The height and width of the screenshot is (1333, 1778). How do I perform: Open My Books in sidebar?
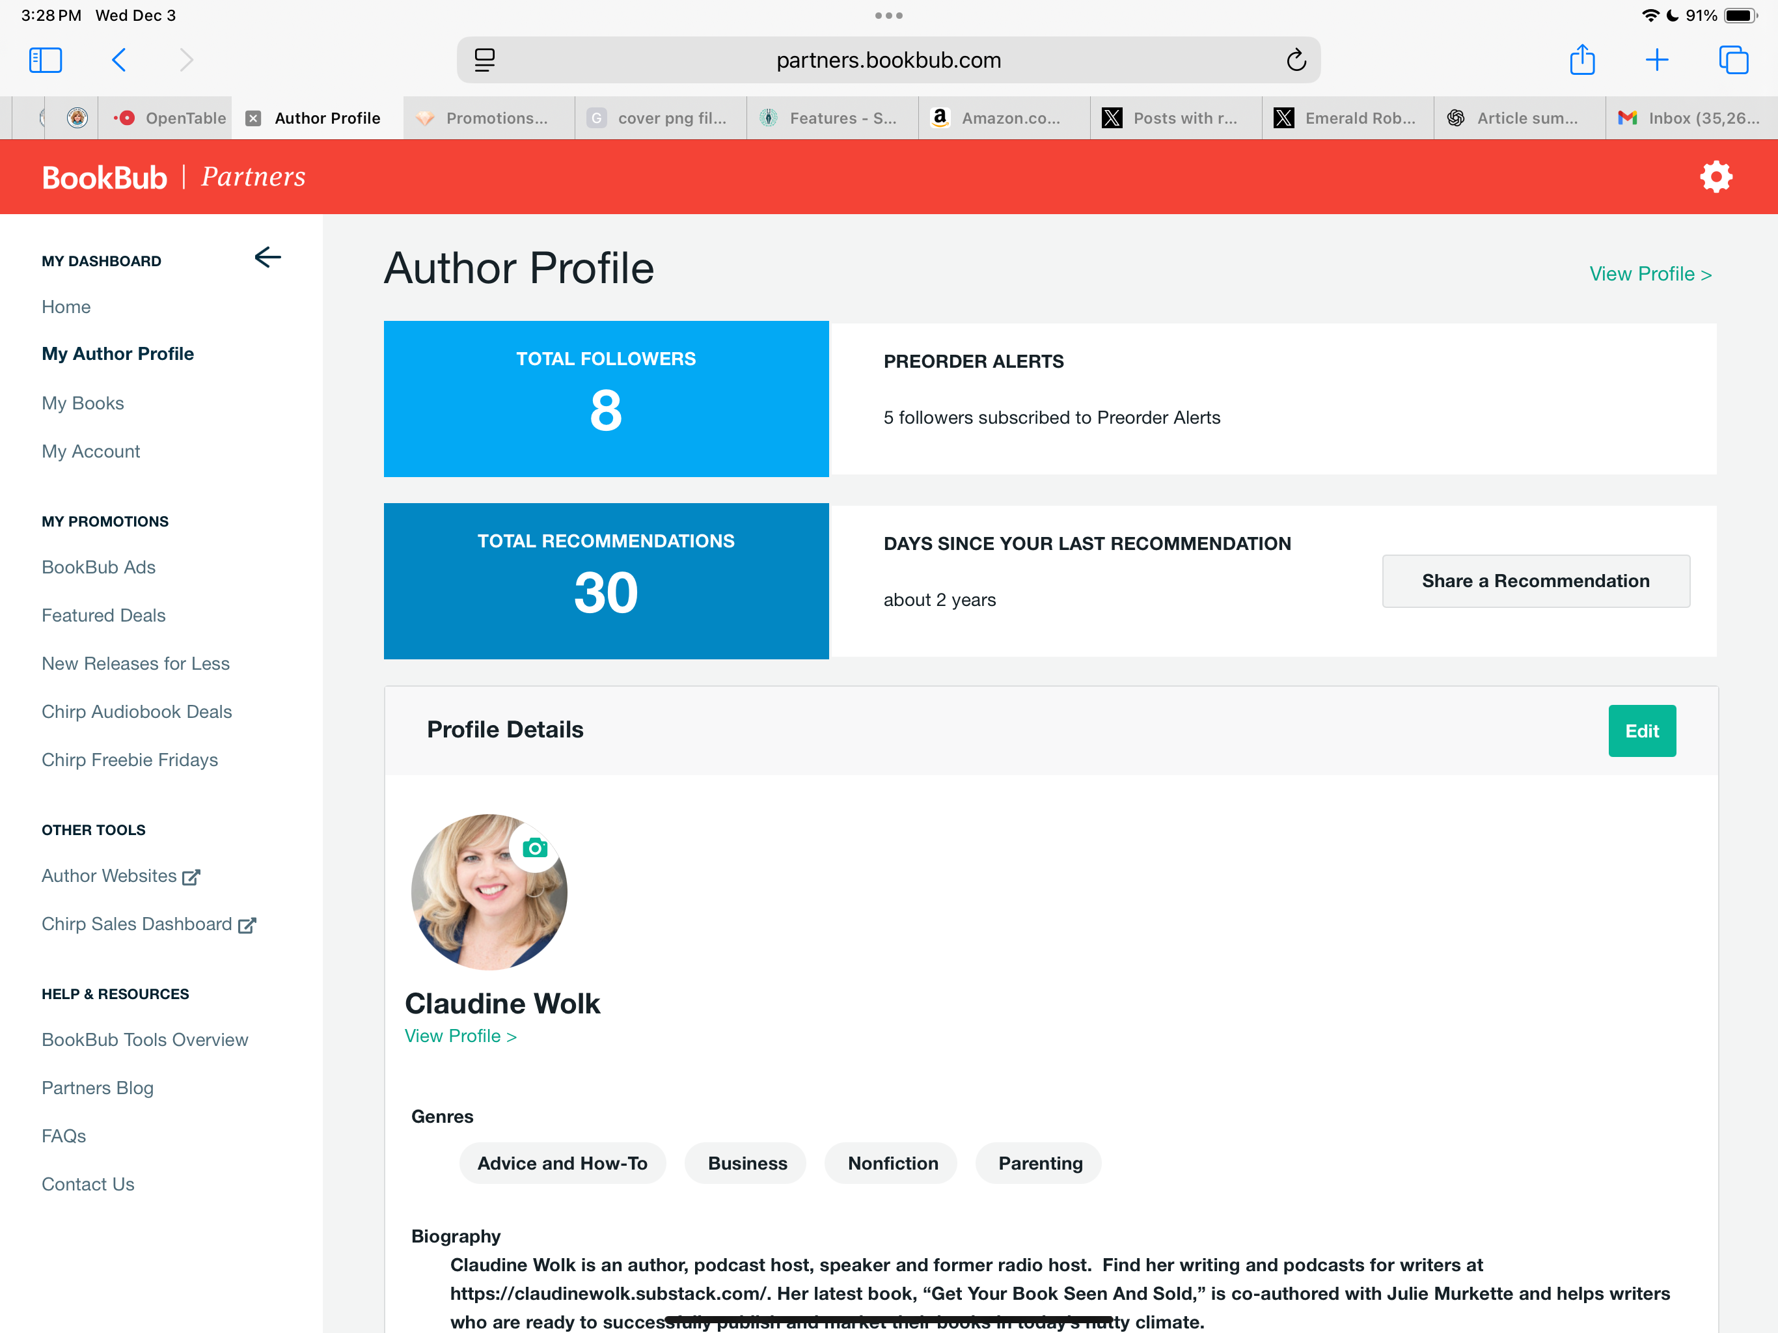(83, 403)
